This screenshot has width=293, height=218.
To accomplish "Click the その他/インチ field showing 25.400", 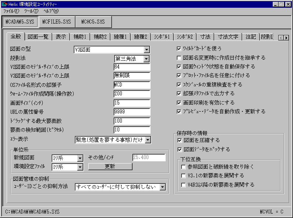I will tap(149, 157).
